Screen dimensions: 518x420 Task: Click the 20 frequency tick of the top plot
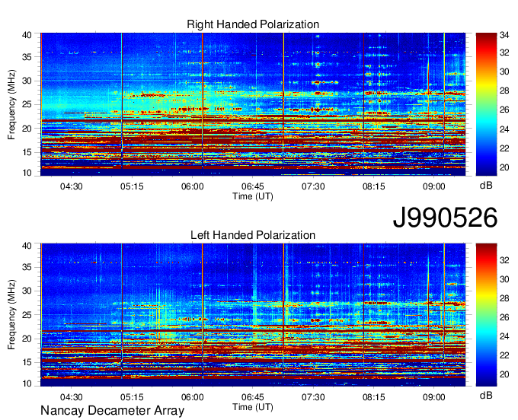(27, 129)
